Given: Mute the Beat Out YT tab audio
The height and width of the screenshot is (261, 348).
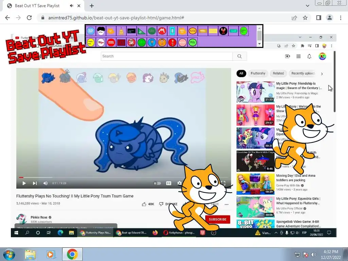Looking at the screenshot, I should pos(71,6).
